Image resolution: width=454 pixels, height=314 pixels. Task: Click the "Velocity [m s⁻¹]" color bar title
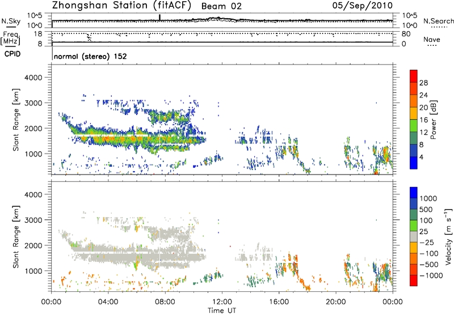448,236
